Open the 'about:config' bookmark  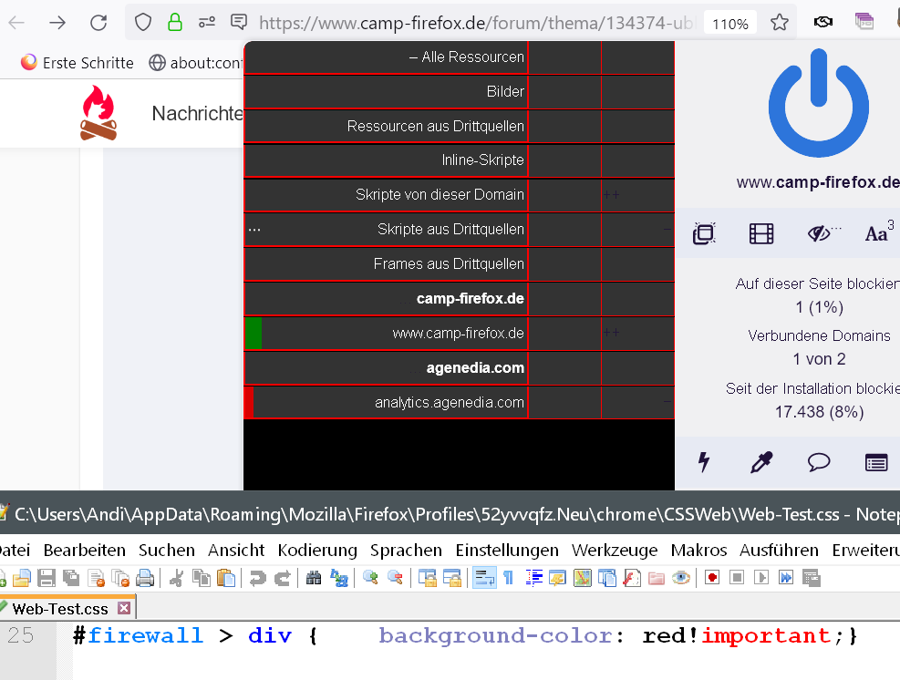point(195,63)
